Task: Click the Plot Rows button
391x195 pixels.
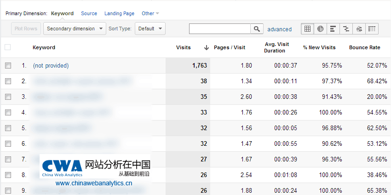Action: click(x=26, y=29)
